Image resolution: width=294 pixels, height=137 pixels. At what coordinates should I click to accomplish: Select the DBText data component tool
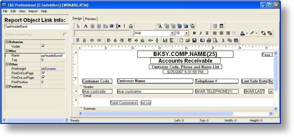(160, 26)
